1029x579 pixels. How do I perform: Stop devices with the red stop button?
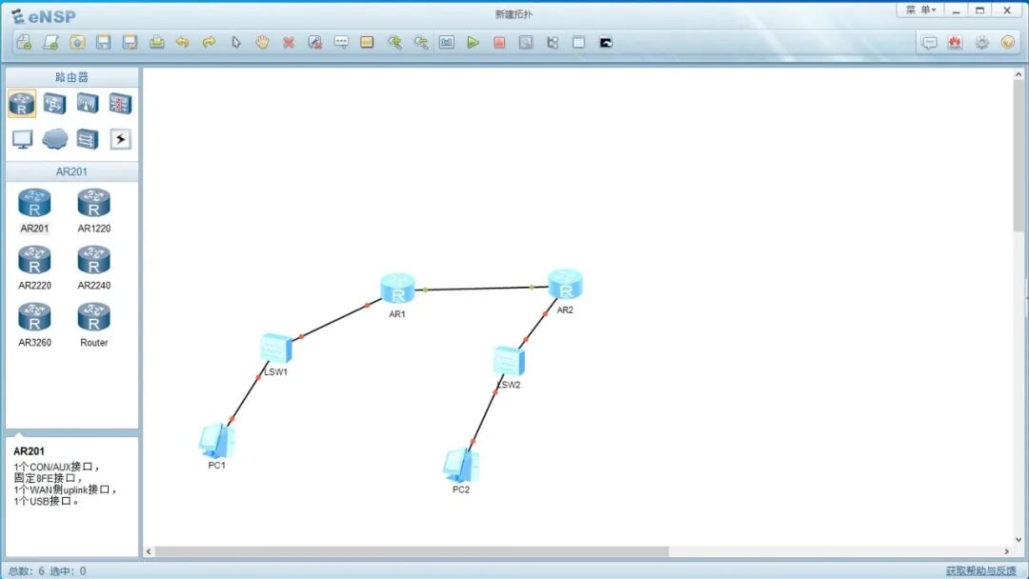coord(499,43)
